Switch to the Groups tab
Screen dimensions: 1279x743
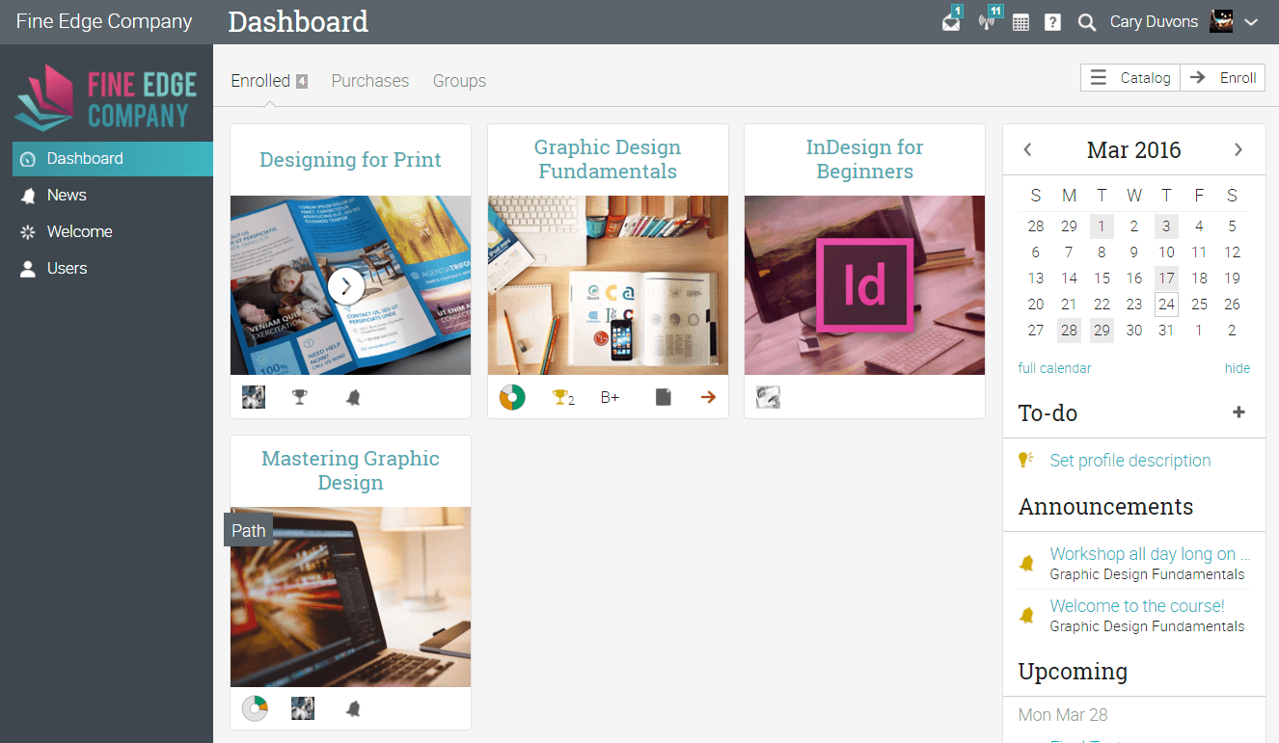[459, 81]
